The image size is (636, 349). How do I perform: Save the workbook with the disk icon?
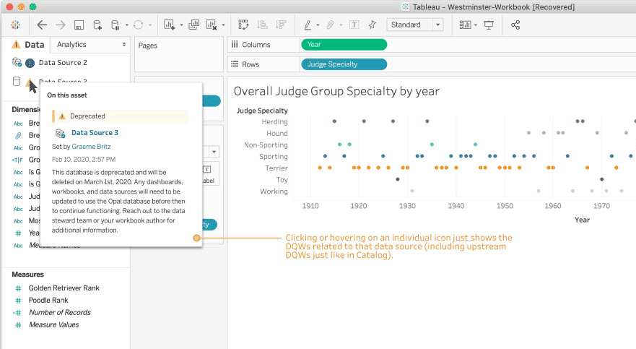[79, 25]
